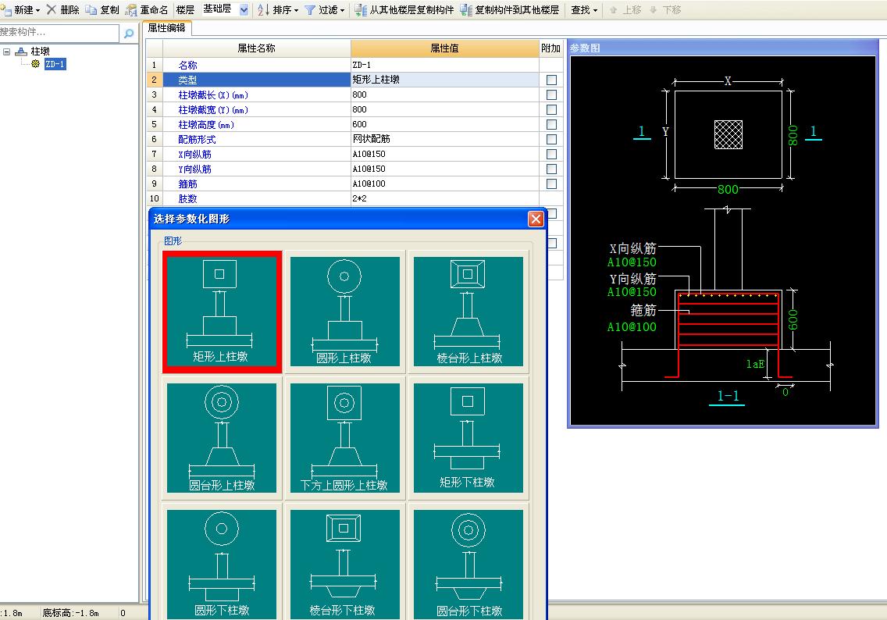Image resolution: width=887 pixels, height=620 pixels.
Task: Click the 柱墩截宽 value 800 cell
Action: pyautogui.click(x=444, y=109)
